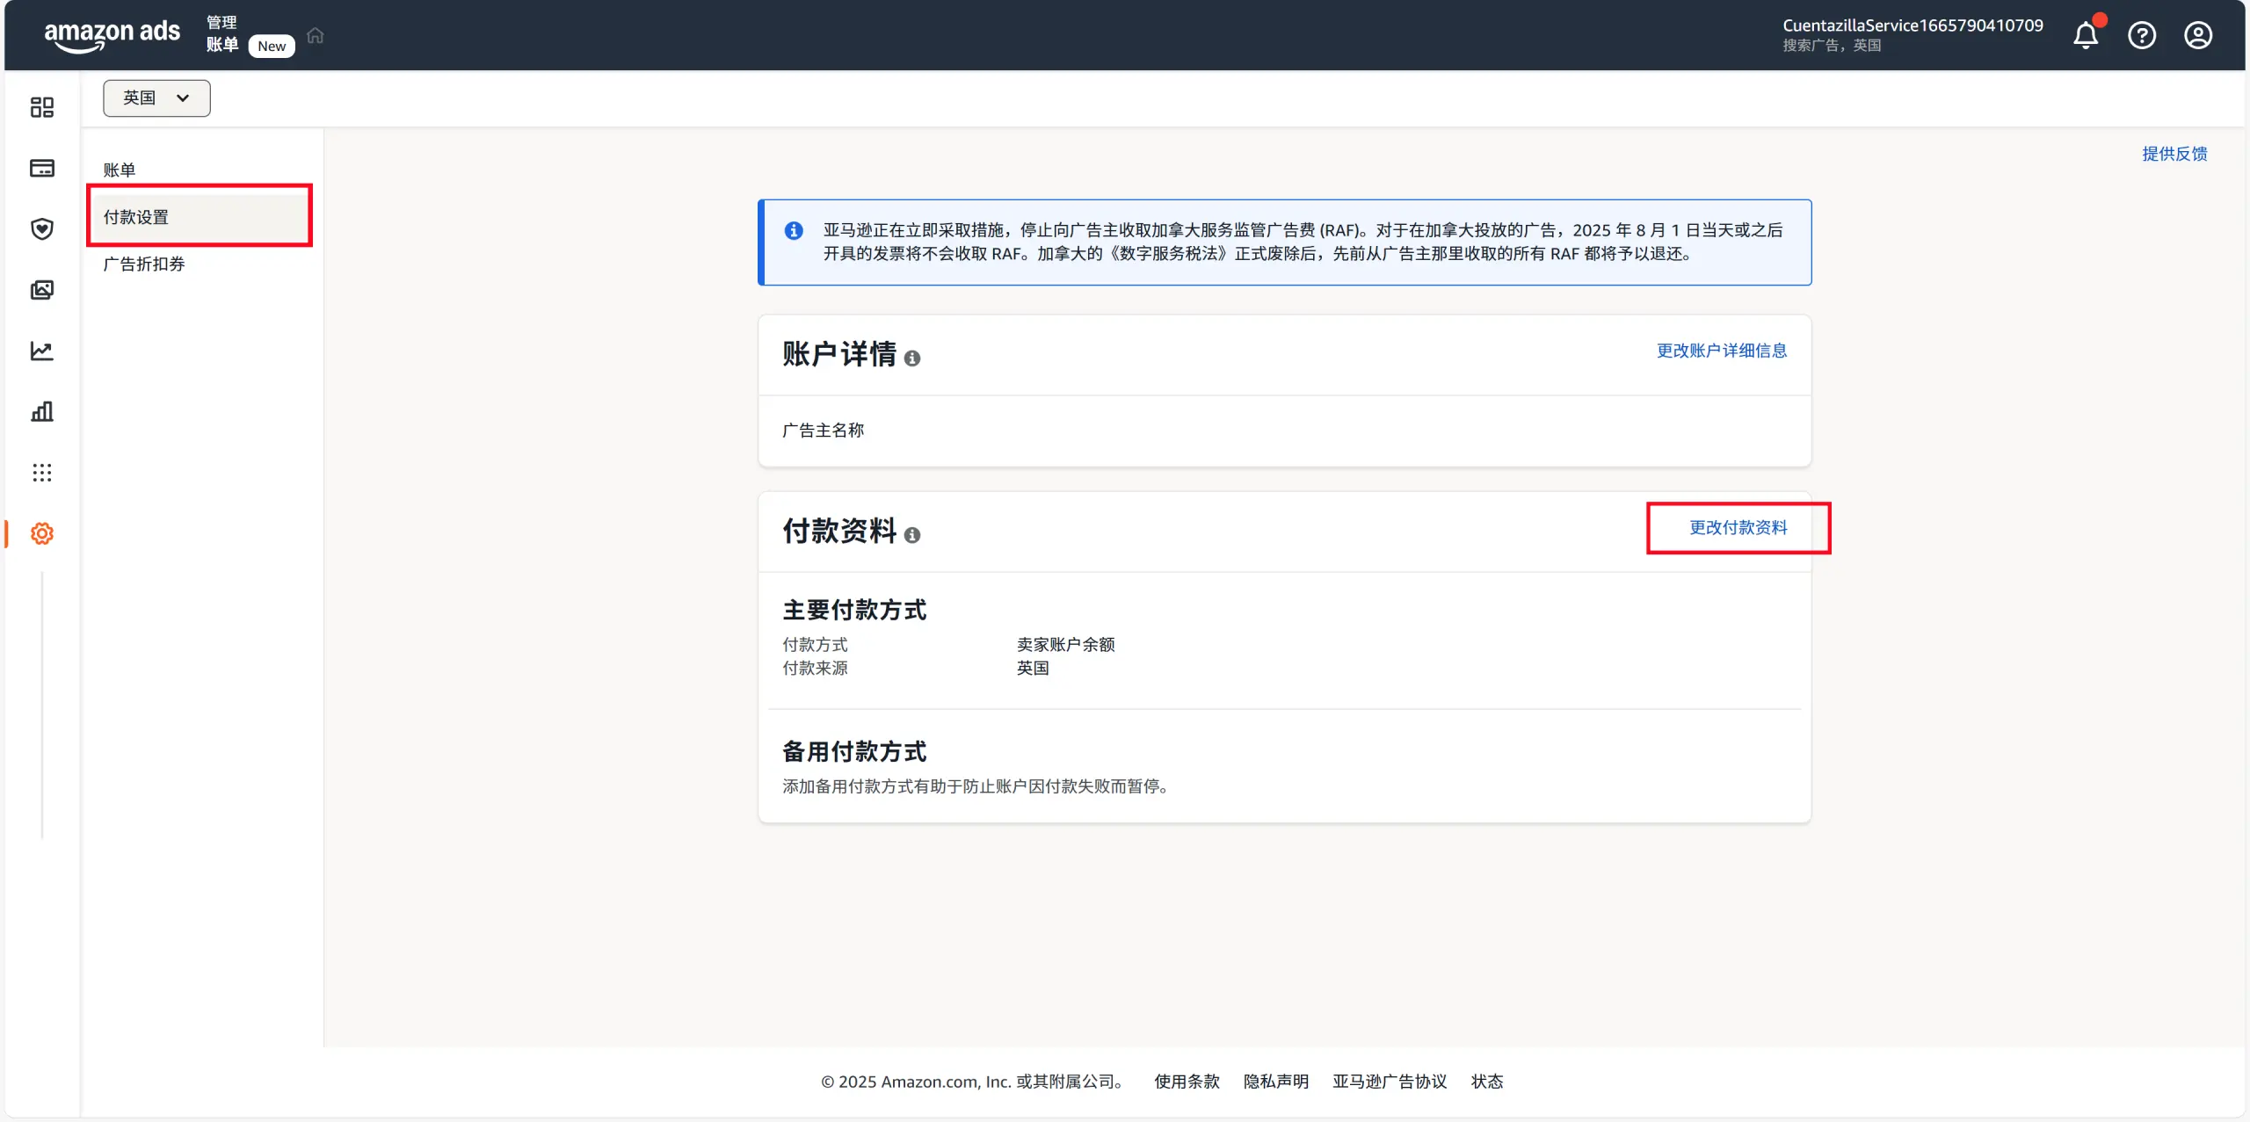Click the CuentazillaService account name
Viewport: 2250px width, 1122px height.
click(x=1912, y=25)
